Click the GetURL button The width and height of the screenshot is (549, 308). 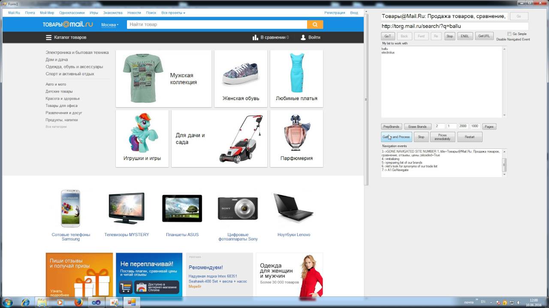click(x=484, y=36)
